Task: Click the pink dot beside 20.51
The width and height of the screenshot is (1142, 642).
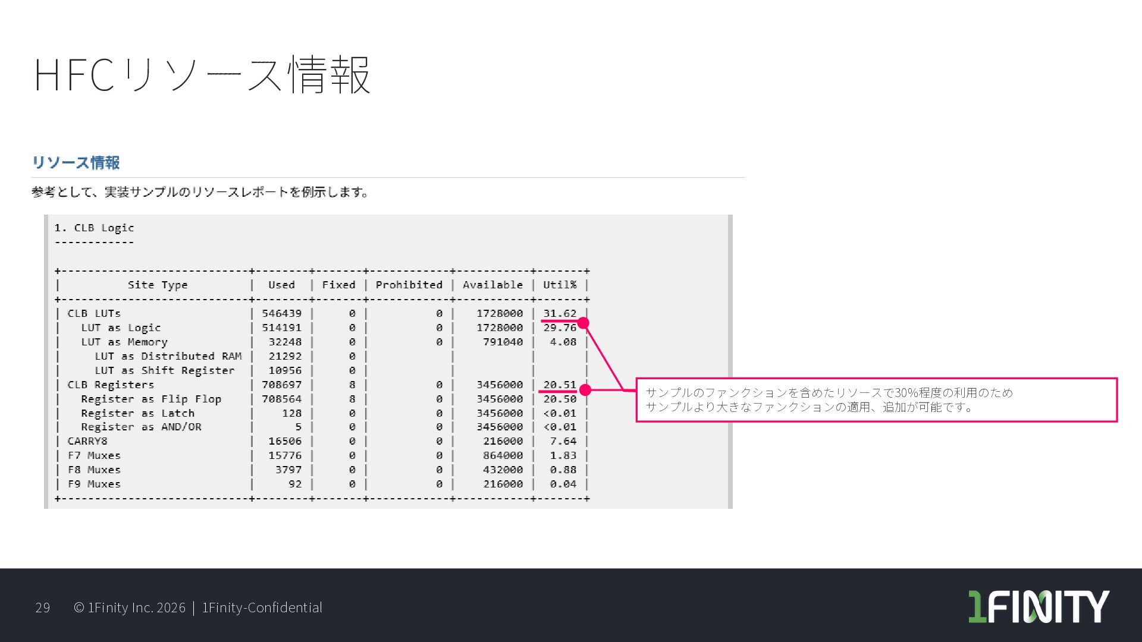Action: point(585,390)
